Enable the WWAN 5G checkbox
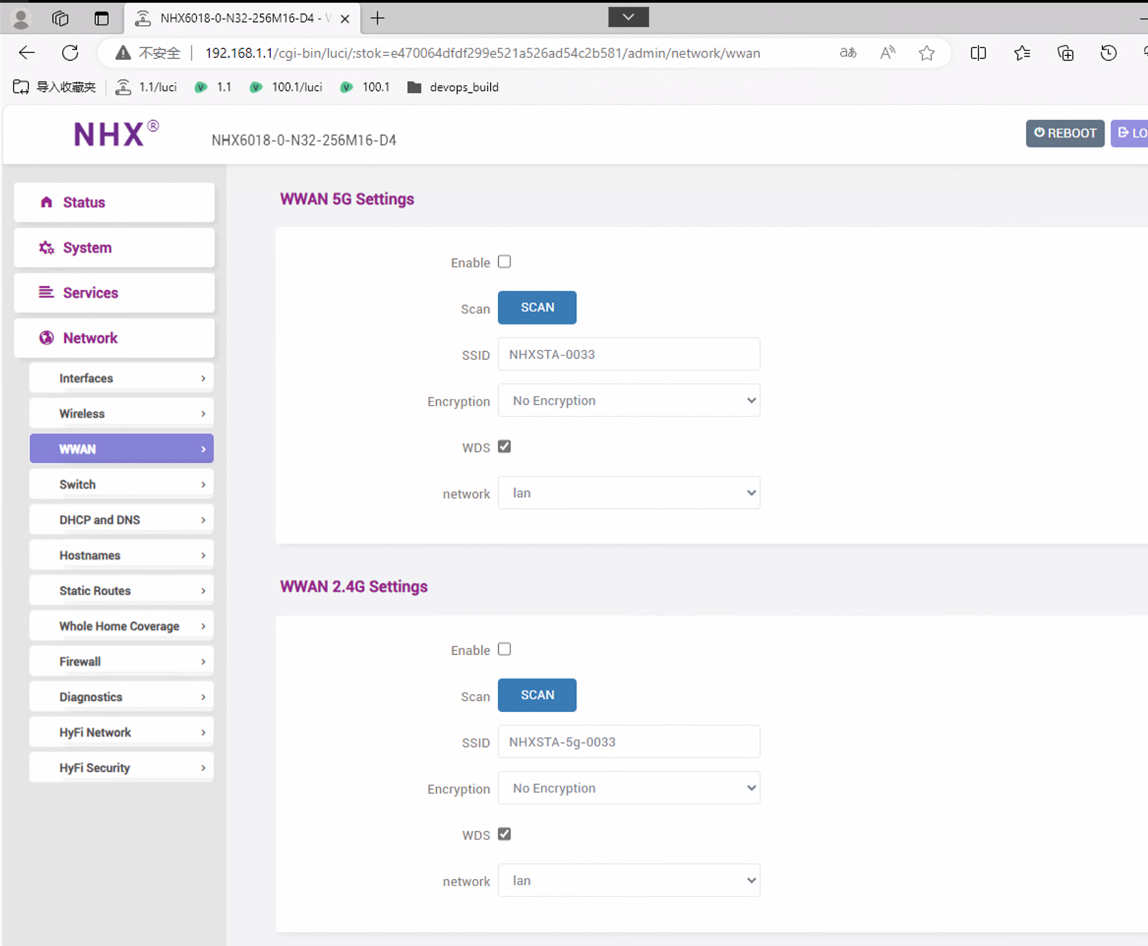Image resolution: width=1148 pixels, height=946 pixels. pos(504,262)
